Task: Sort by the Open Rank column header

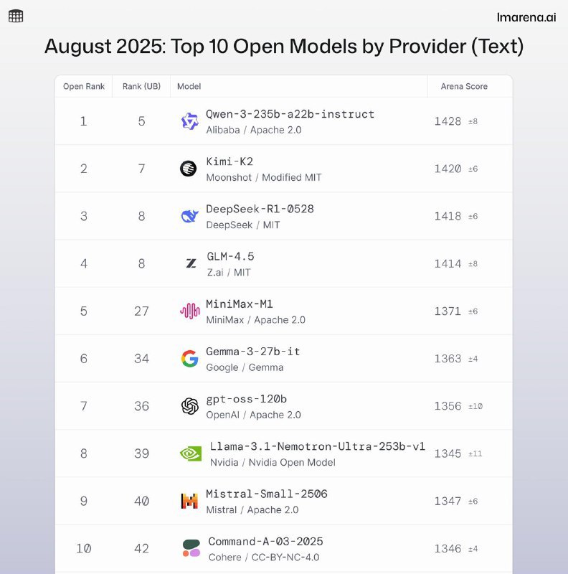Action: click(x=84, y=86)
